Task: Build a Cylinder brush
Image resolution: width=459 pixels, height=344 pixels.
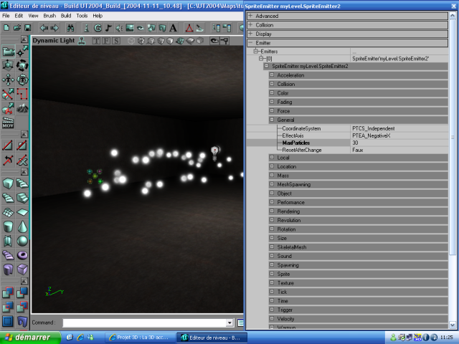Action: [8, 226]
